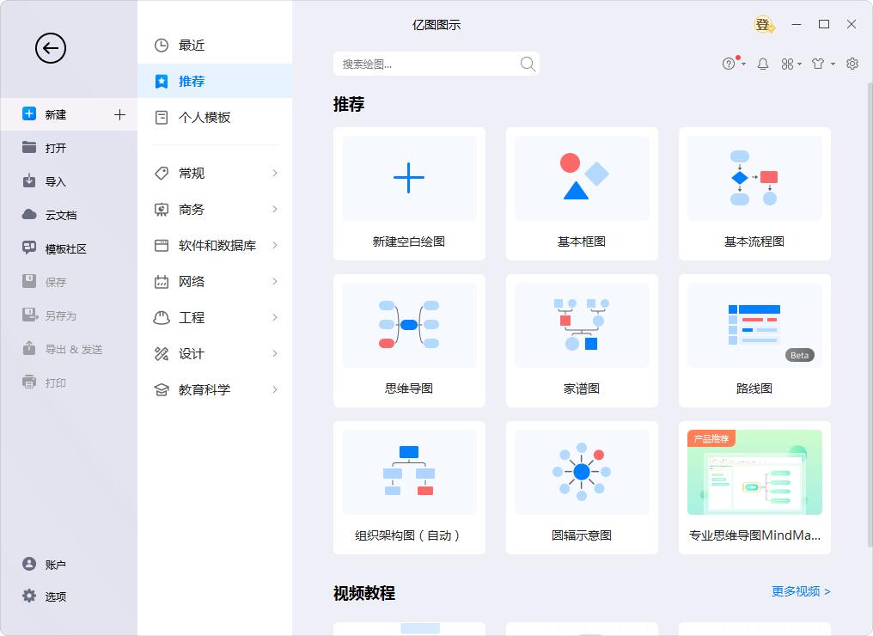The width and height of the screenshot is (873, 636).
Task: Click the 模板社区 chat icon
Action: [x=29, y=248]
